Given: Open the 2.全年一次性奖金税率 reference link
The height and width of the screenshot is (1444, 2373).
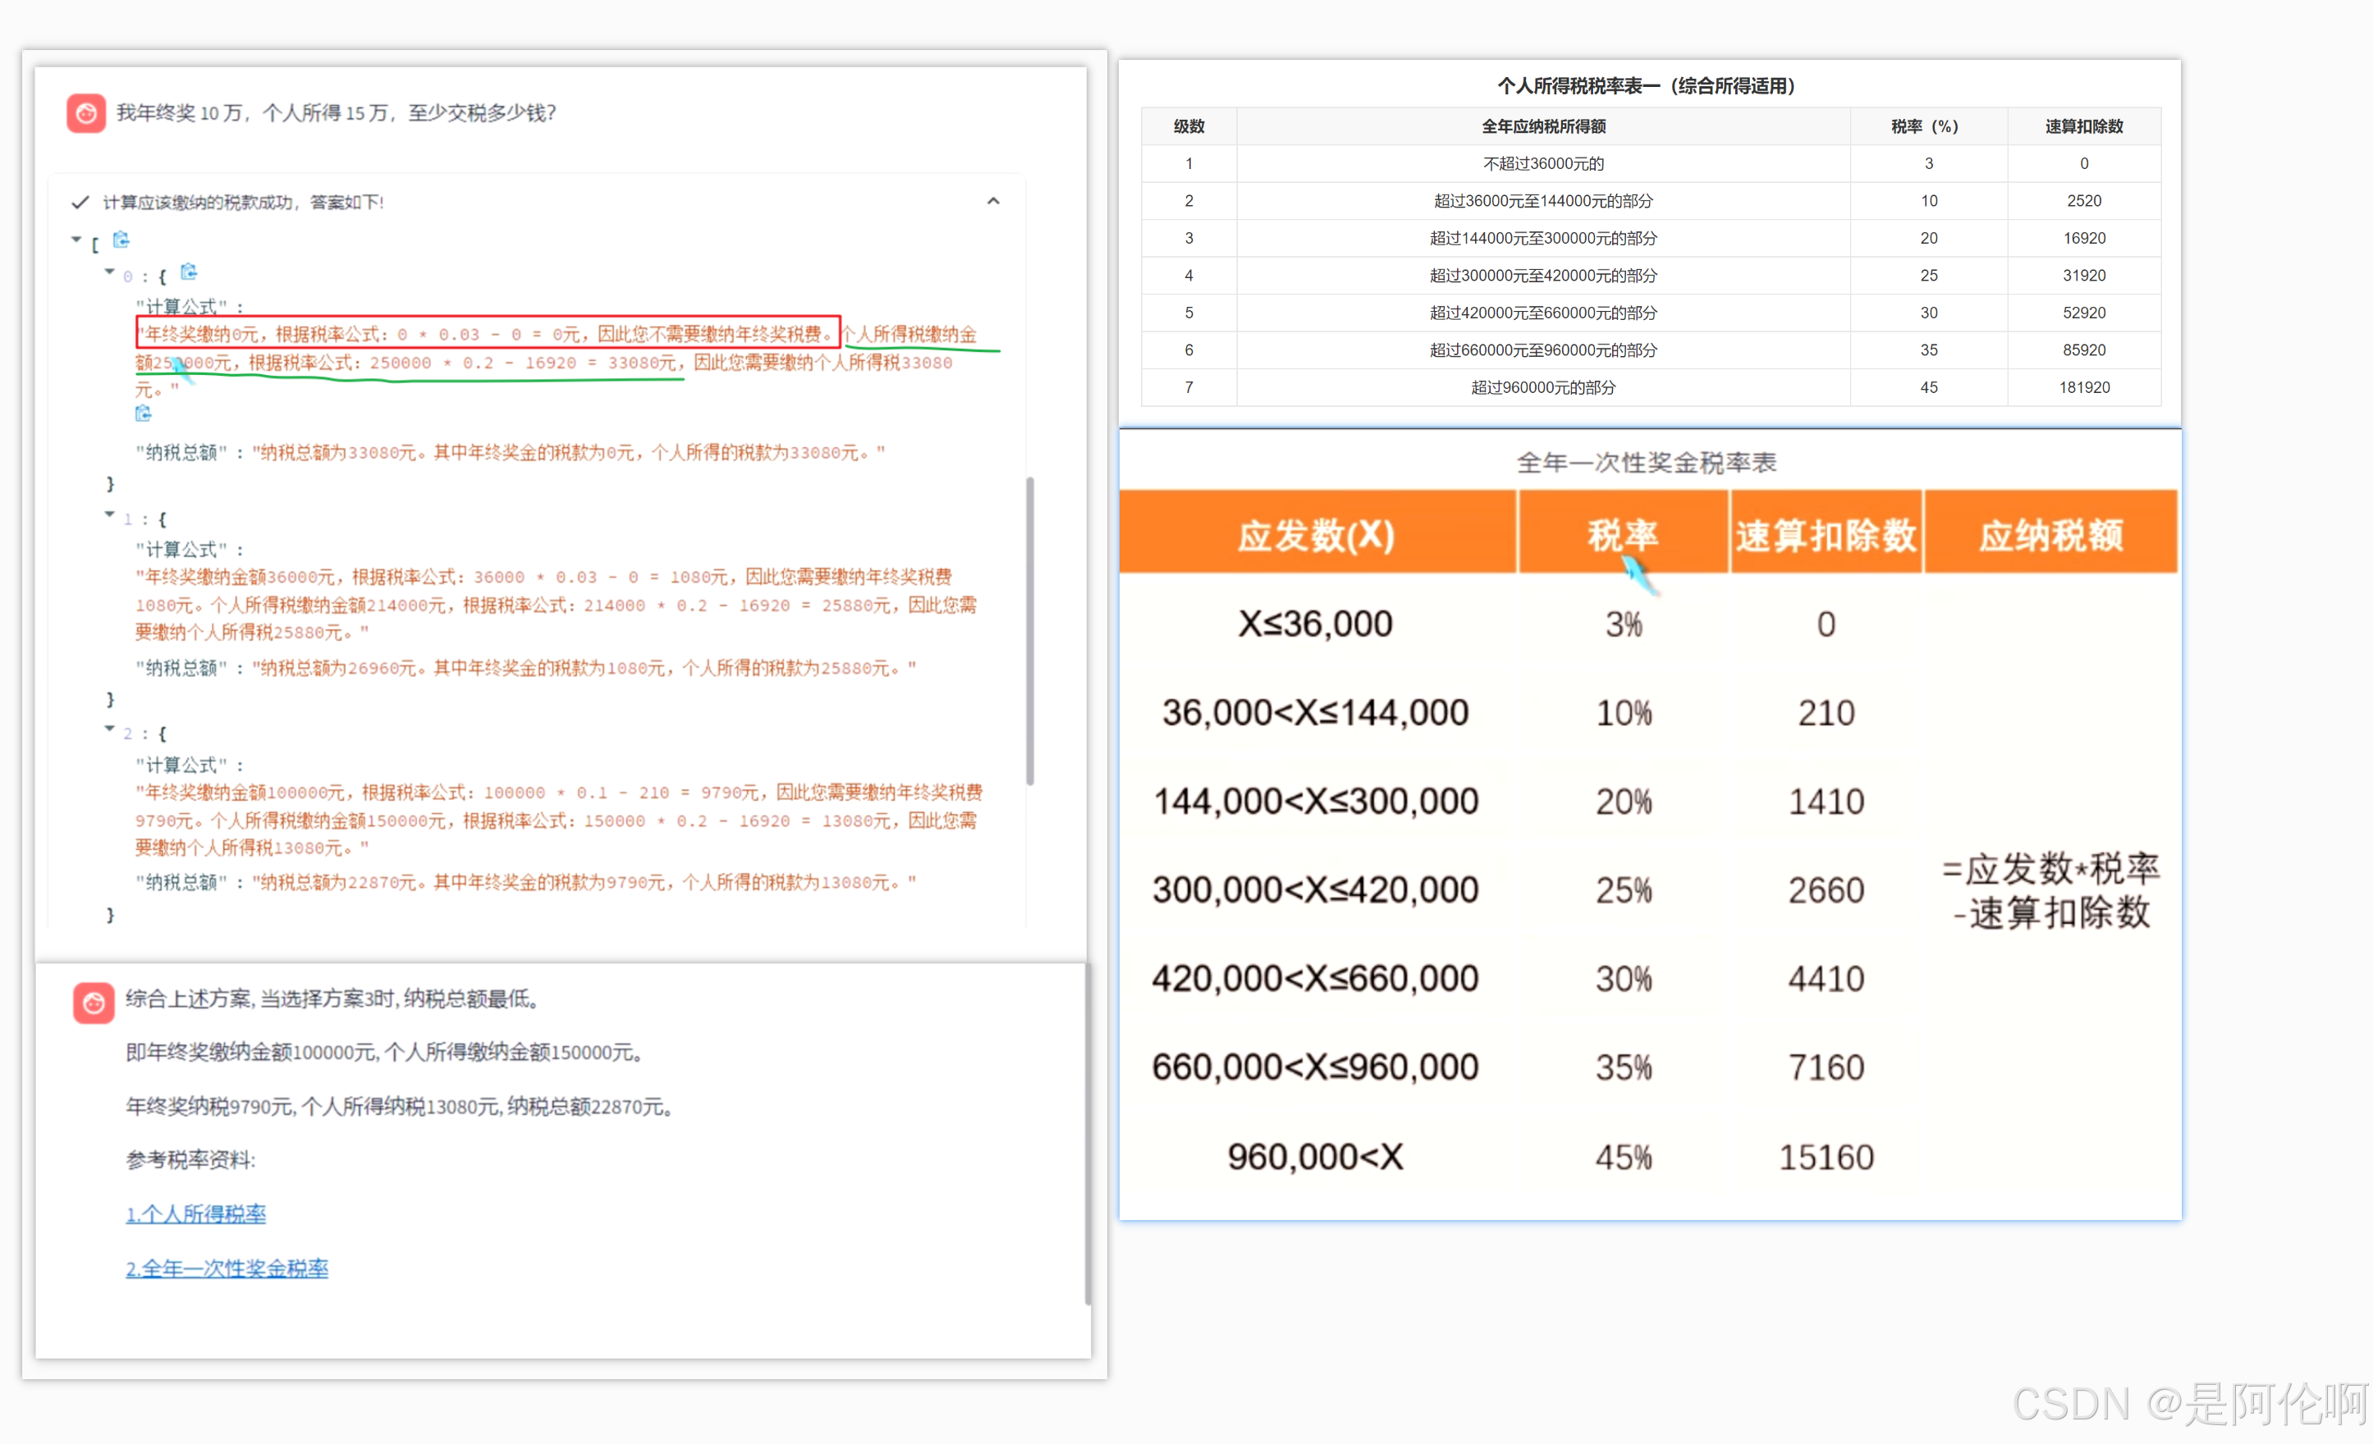Looking at the screenshot, I should point(227,1268).
